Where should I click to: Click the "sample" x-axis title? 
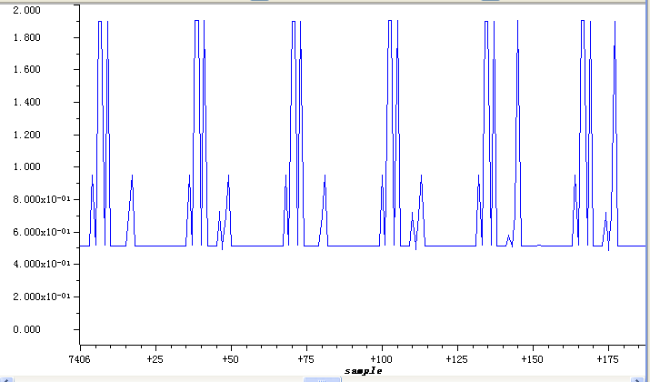363,371
